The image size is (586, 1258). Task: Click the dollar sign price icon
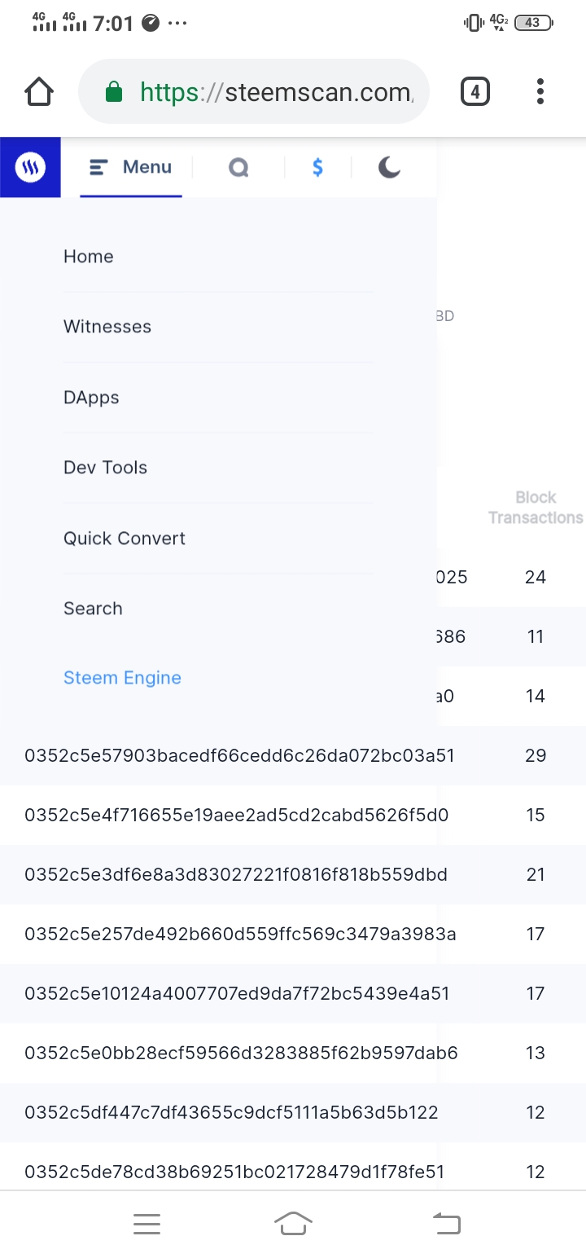318,168
